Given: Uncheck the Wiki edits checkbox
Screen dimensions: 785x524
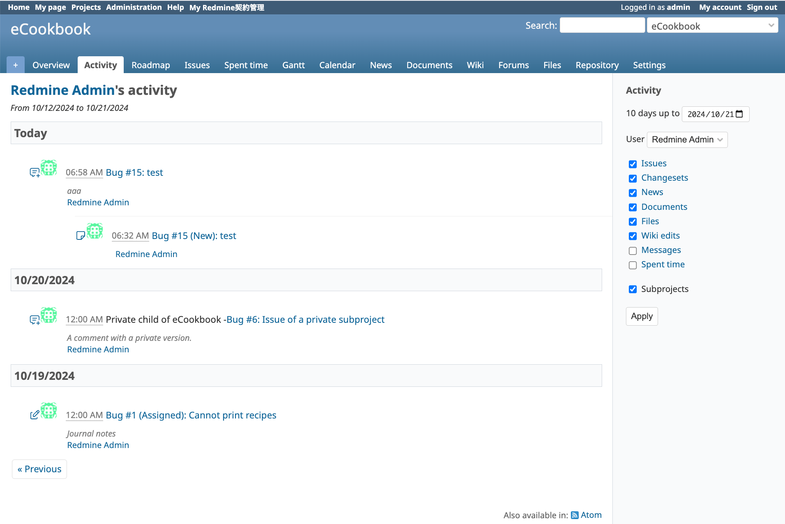Looking at the screenshot, I should pos(633,236).
